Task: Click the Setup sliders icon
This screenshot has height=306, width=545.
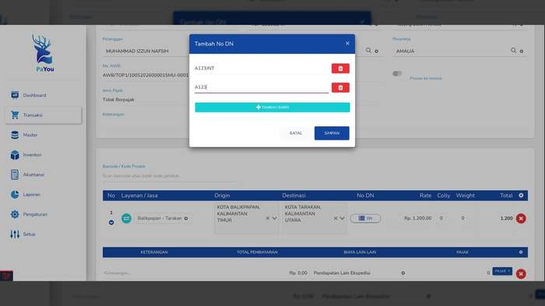Action: 15,234
